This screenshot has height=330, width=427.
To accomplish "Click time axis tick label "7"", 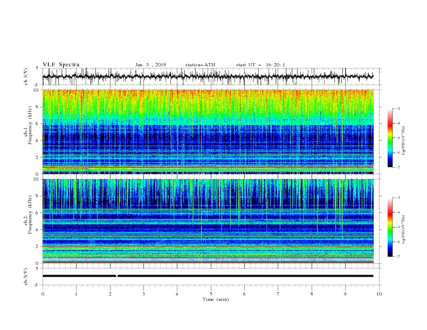I will pyautogui.click(x=278, y=294).
